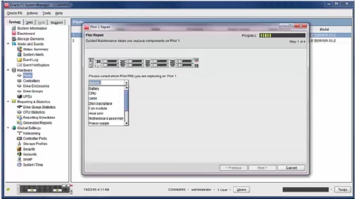The width and height of the screenshot is (356, 199).
Task: Select the UPSs icon under Hardware
Action: 19,96
